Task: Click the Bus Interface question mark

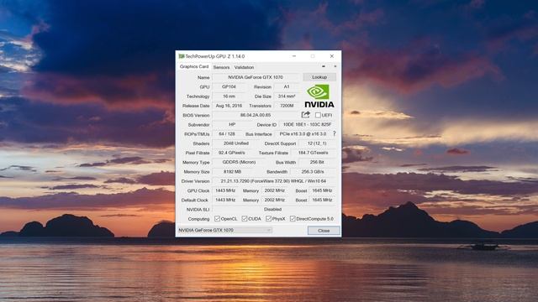Action: 335,134
